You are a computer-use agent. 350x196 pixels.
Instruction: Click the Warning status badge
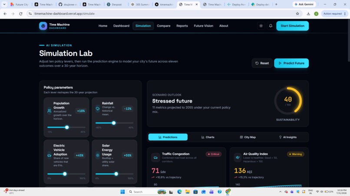296,154
